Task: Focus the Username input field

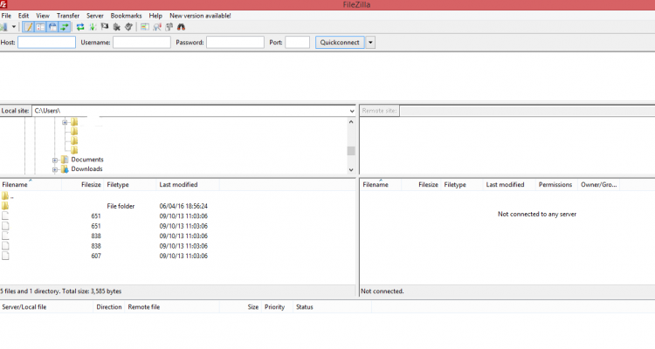Action: click(x=141, y=42)
